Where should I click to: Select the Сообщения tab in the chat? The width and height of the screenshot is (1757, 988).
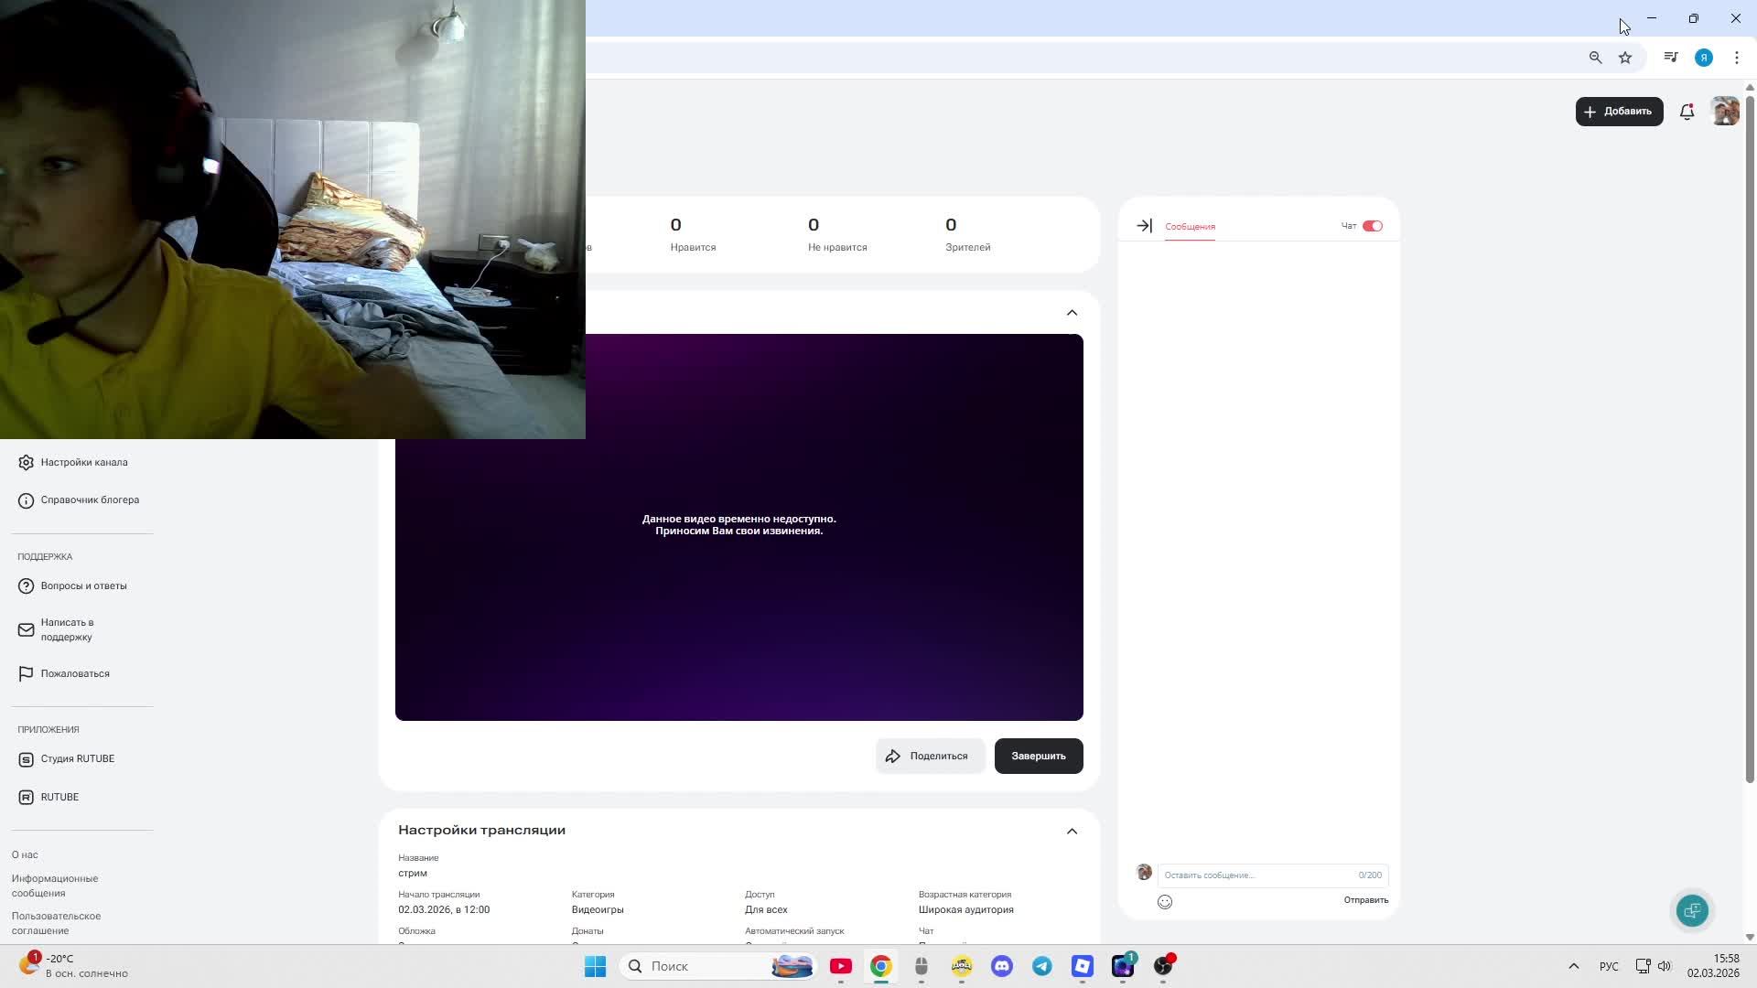[1190, 226]
